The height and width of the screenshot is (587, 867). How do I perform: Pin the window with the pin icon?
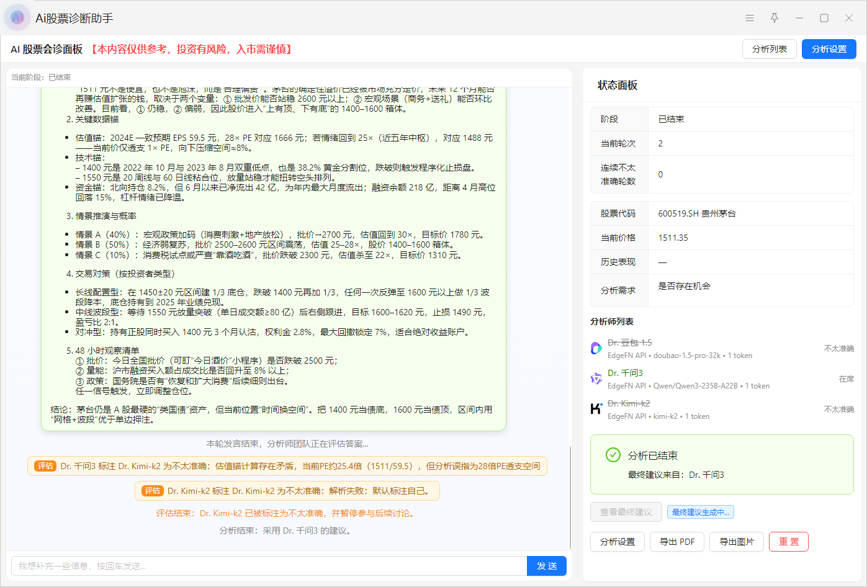pos(775,18)
